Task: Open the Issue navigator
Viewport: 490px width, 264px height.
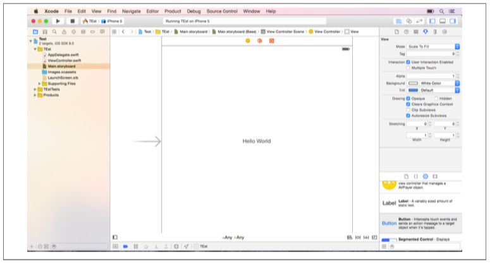Action: tap(64, 32)
